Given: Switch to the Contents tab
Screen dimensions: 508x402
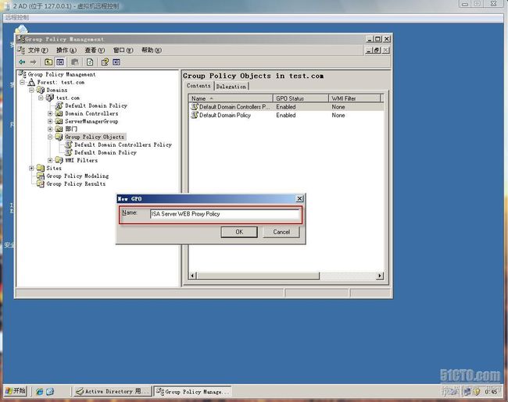Looking at the screenshot, I should point(199,86).
